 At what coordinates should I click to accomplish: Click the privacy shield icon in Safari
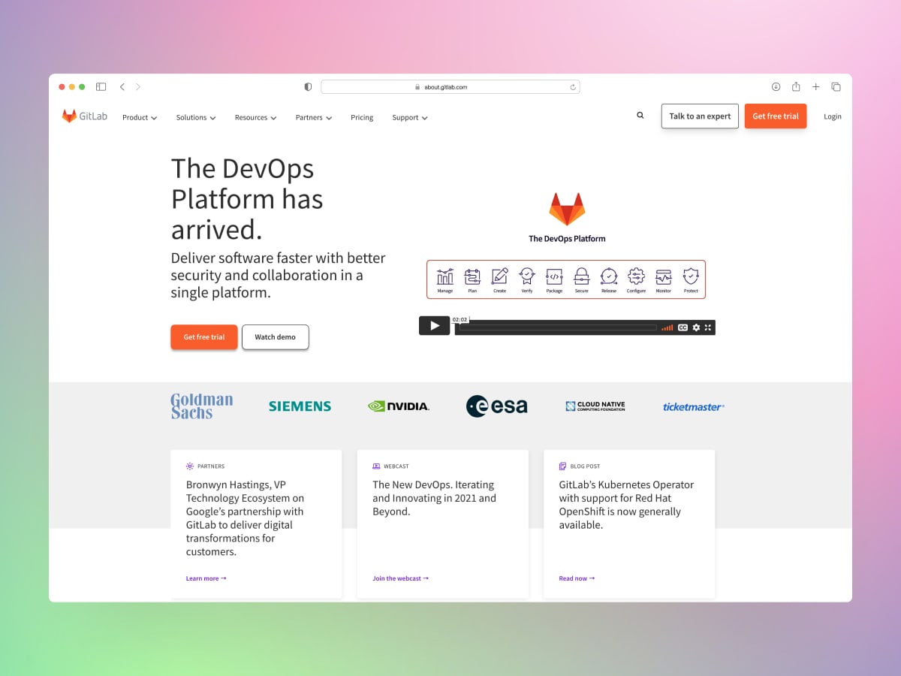coord(308,87)
